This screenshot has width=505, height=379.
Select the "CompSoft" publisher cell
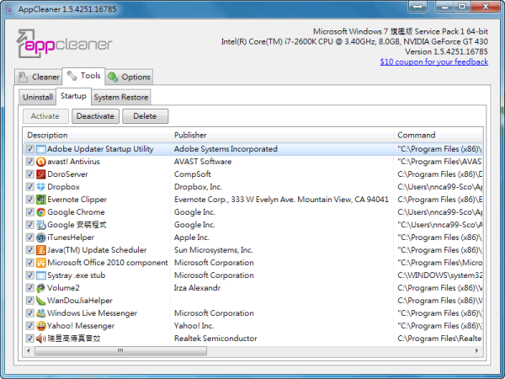point(192,174)
